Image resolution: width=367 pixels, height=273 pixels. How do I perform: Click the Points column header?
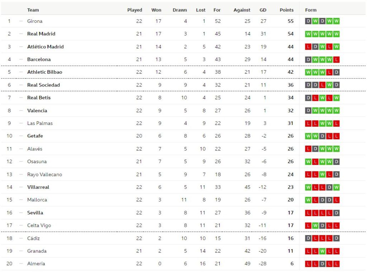[x=286, y=10]
